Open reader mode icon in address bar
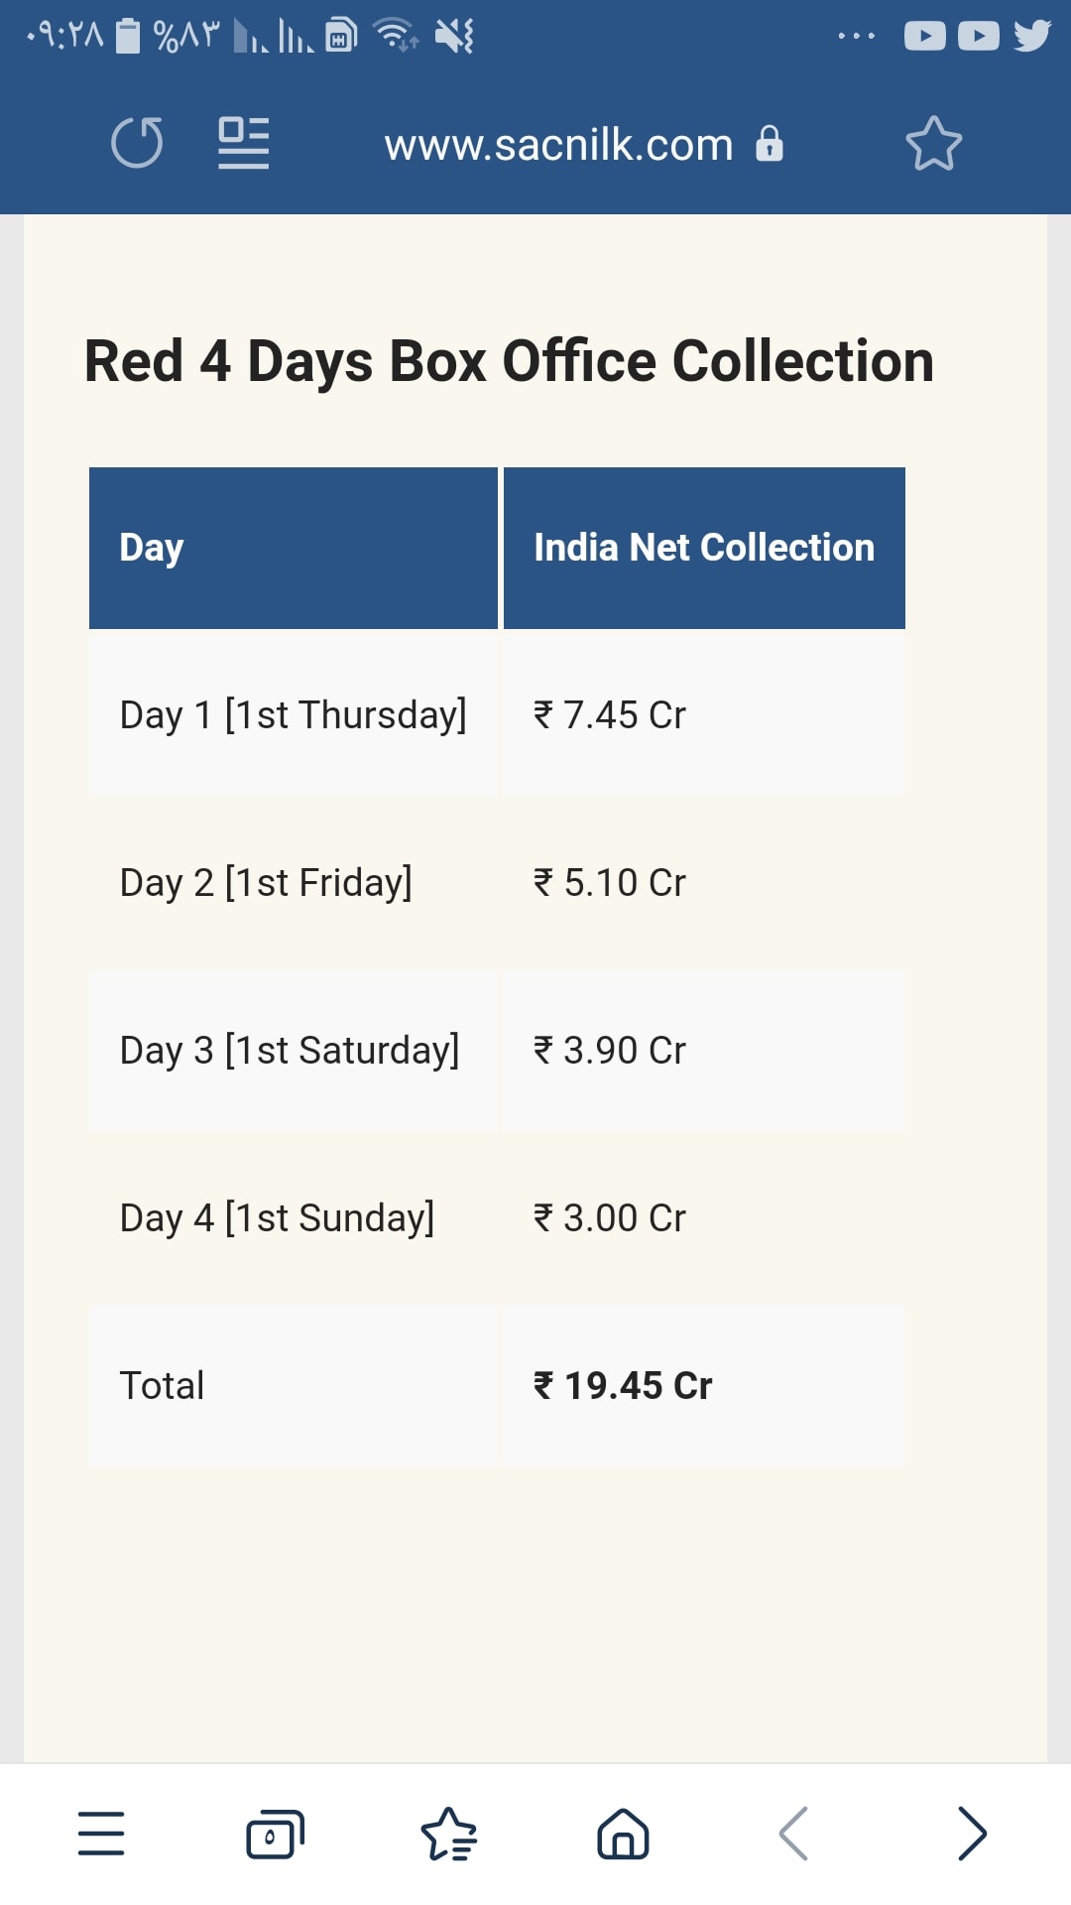 (244, 143)
